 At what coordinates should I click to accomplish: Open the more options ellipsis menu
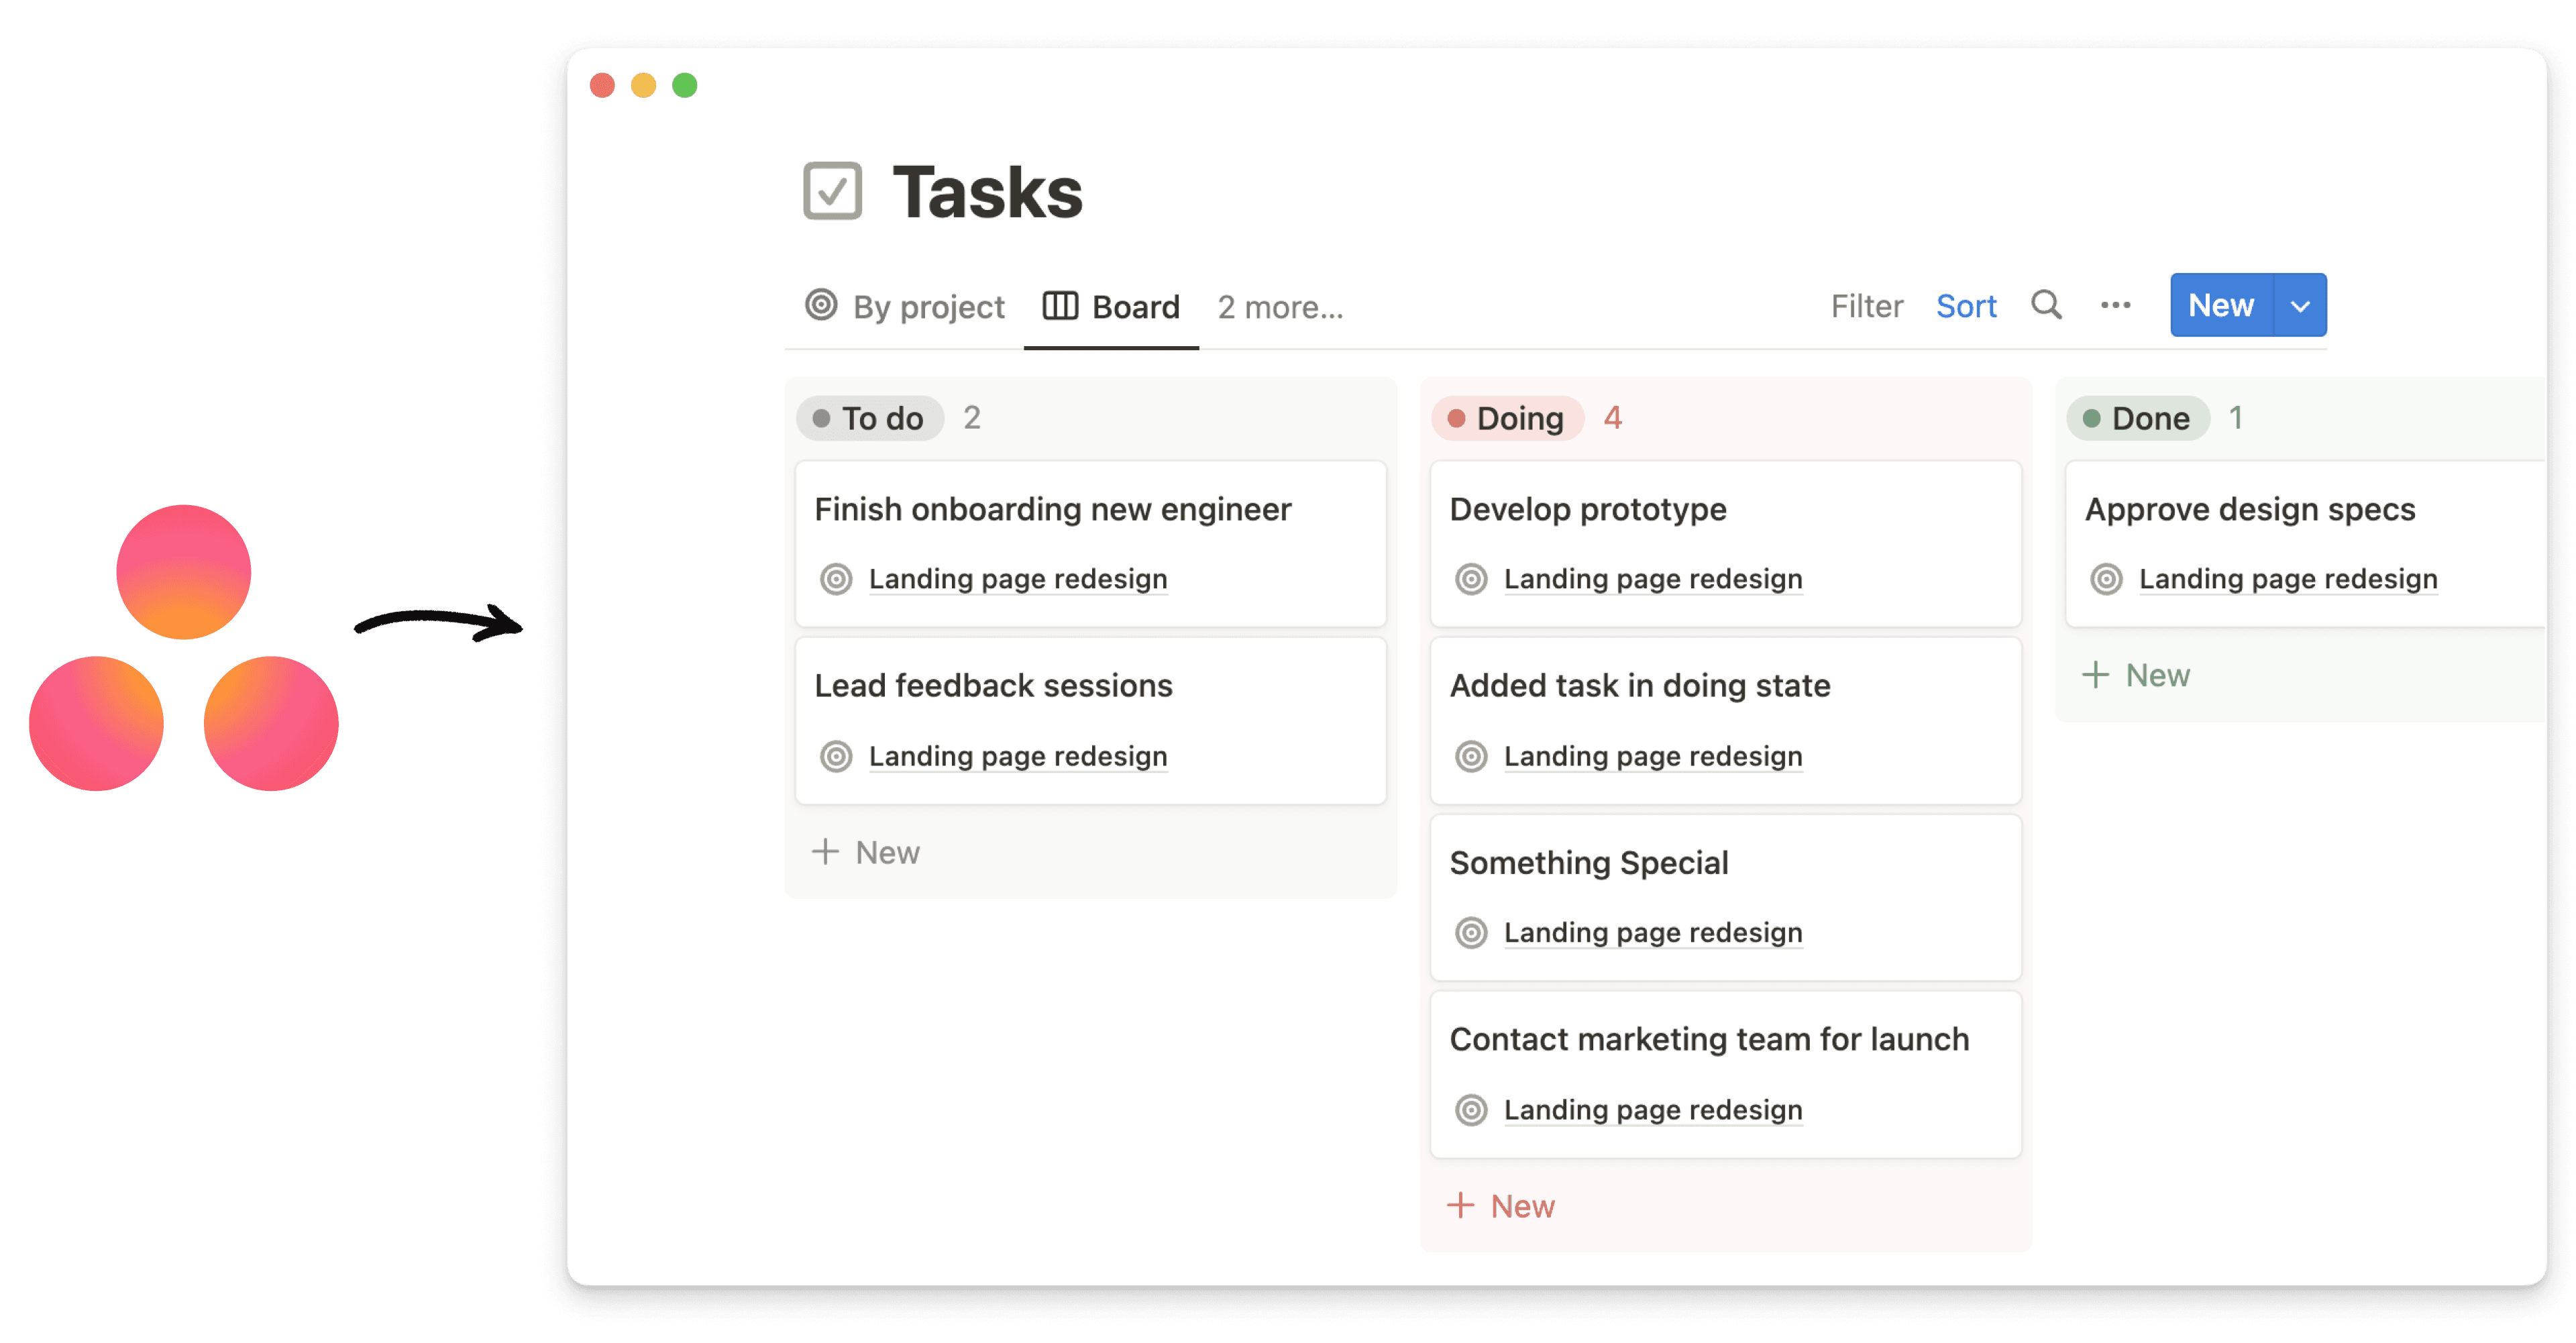coord(2115,305)
